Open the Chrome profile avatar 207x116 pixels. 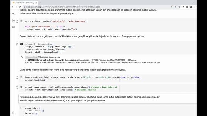pos(191,7)
